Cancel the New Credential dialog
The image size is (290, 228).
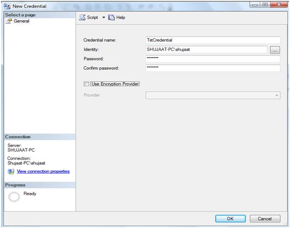265,218
